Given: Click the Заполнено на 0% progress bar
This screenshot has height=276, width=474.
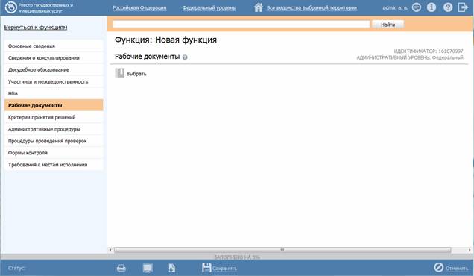Looking at the screenshot, I should (x=237, y=257).
